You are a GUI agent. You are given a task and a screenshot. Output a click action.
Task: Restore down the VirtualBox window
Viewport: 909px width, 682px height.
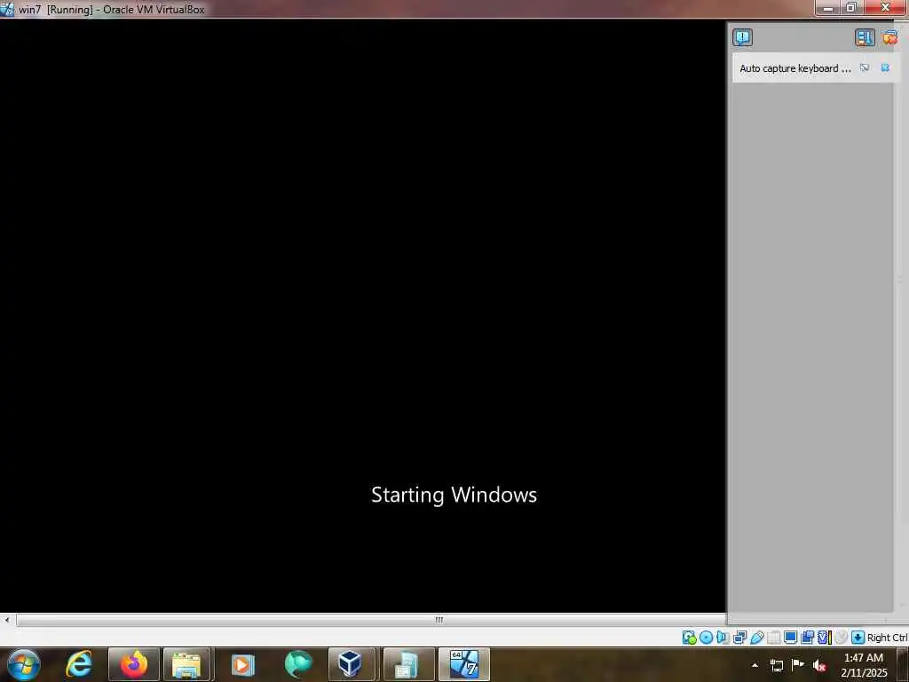click(x=851, y=7)
